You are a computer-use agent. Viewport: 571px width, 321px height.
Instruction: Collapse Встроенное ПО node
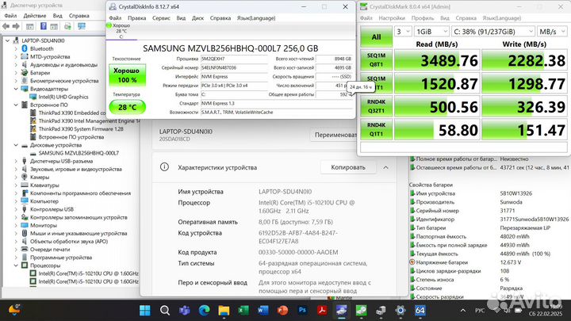16,105
